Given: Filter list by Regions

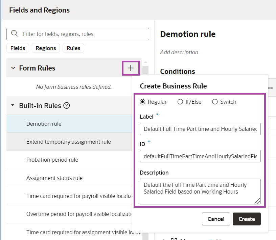Looking at the screenshot, I should [46, 48].
